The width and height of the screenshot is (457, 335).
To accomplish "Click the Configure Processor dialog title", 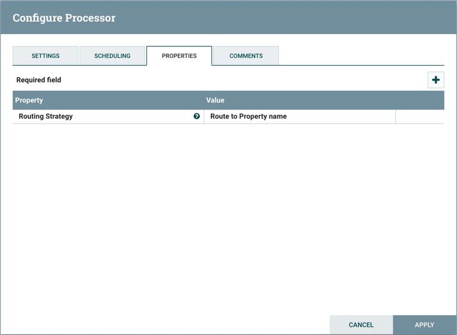I will coord(64,18).
